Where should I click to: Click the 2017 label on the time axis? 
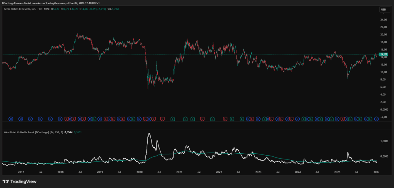pyautogui.click(x=21, y=171)
